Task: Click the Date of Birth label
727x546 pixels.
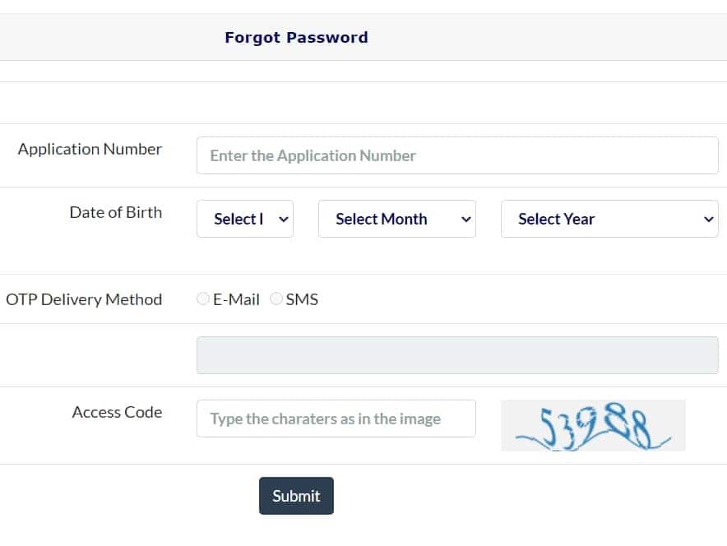Action: [115, 212]
